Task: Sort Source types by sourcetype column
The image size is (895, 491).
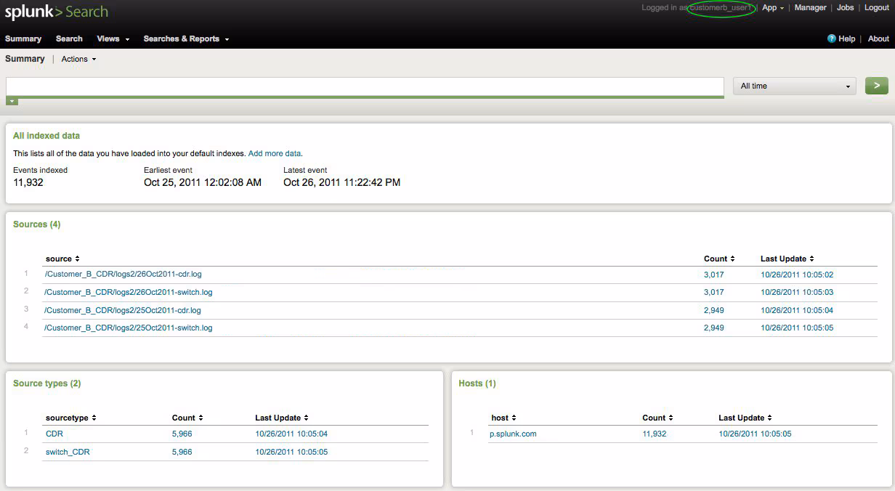Action: tap(70, 418)
